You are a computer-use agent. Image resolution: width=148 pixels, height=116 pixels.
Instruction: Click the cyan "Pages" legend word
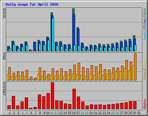145,35
